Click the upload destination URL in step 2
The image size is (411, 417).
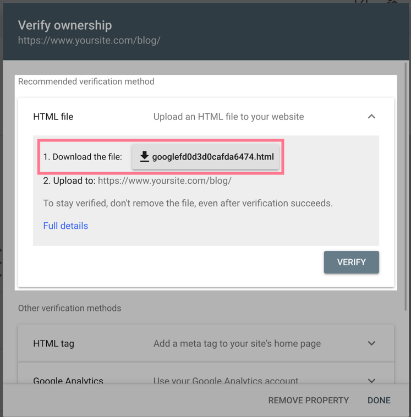(x=165, y=180)
